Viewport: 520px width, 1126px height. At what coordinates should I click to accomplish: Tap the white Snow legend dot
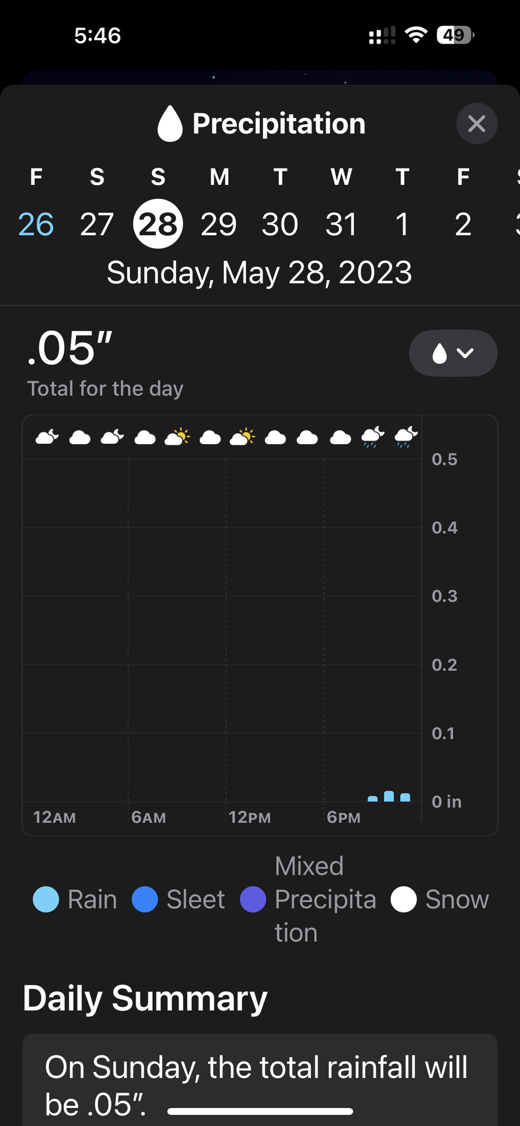click(x=404, y=899)
